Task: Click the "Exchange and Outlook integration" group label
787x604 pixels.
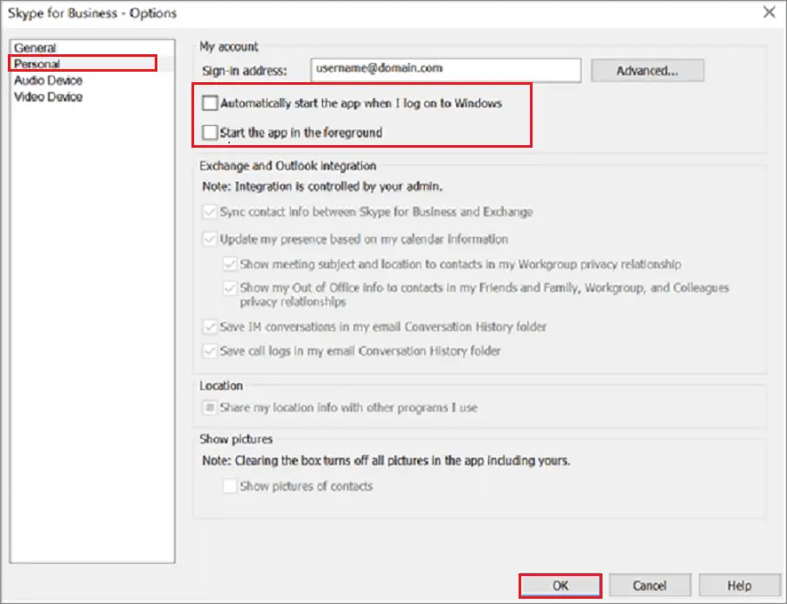Action: (x=288, y=166)
